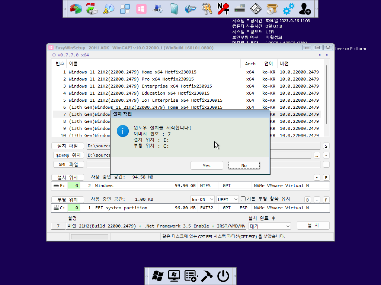Click the F button on the 설치 위치 row

[x=326, y=178]
